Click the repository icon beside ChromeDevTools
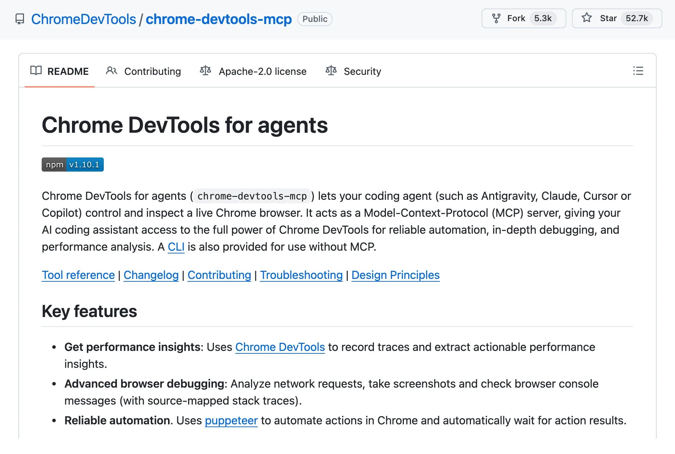Image resolution: width=675 pixels, height=454 pixels. [x=20, y=19]
